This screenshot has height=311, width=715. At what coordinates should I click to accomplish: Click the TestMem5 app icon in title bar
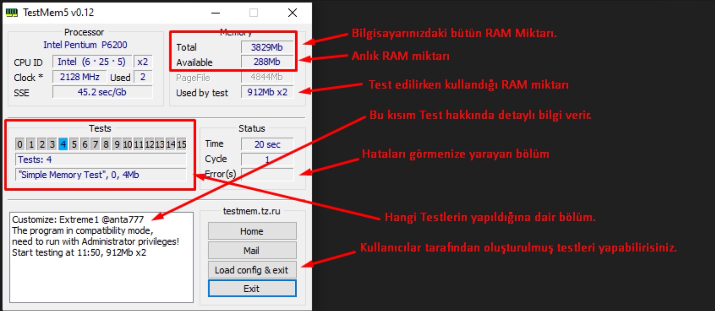pyautogui.click(x=12, y=13)
